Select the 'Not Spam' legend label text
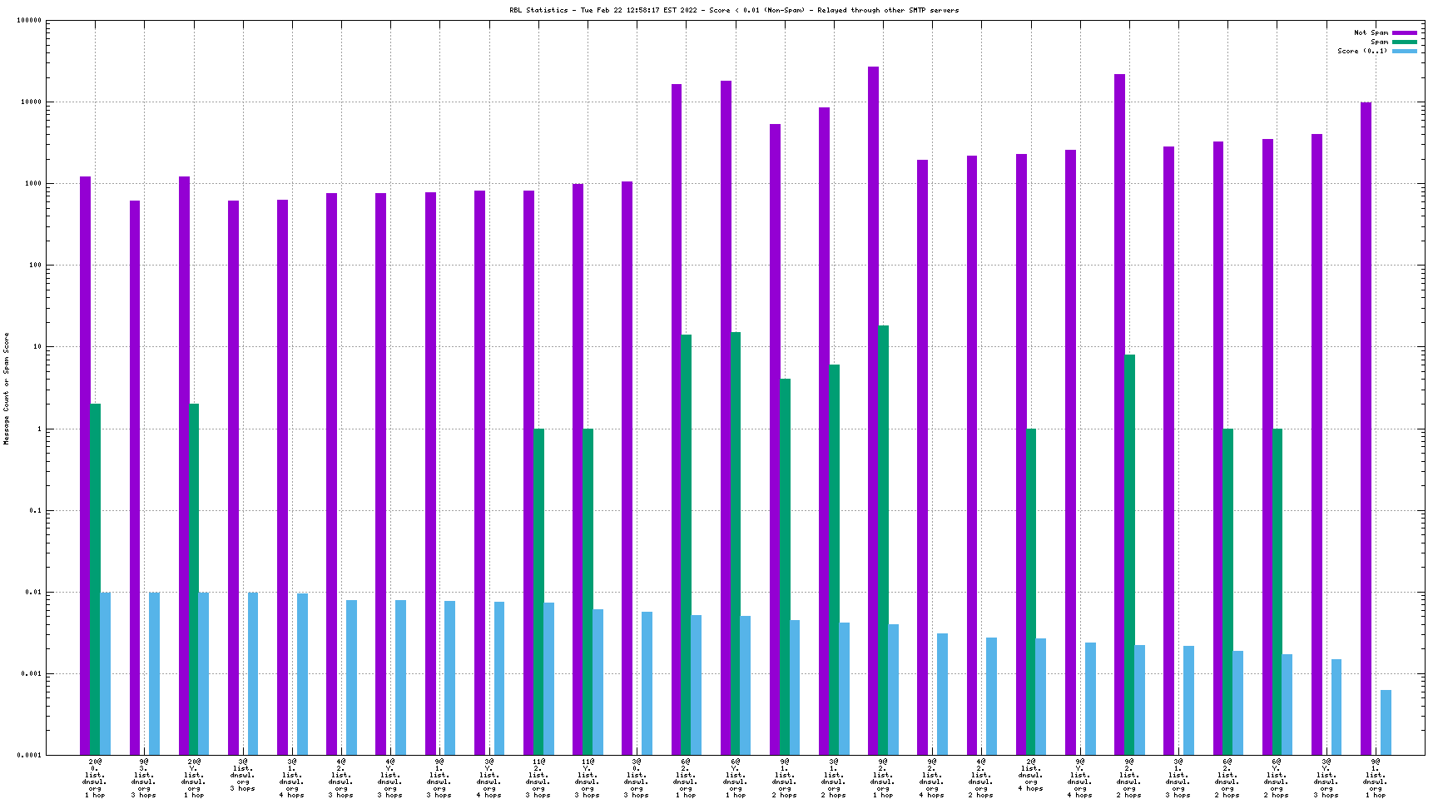This screenshot has width=1438, height=809. (1371, 32)
